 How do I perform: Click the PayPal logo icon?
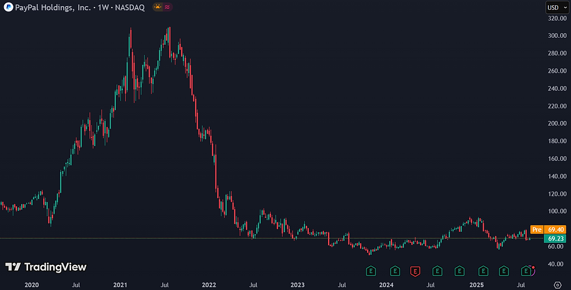click(8, 7)
